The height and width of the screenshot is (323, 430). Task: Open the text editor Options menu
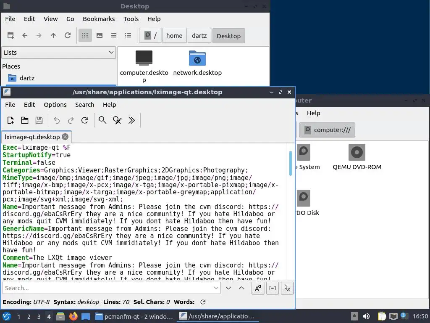pyautogui.click(x=55, y=105)
